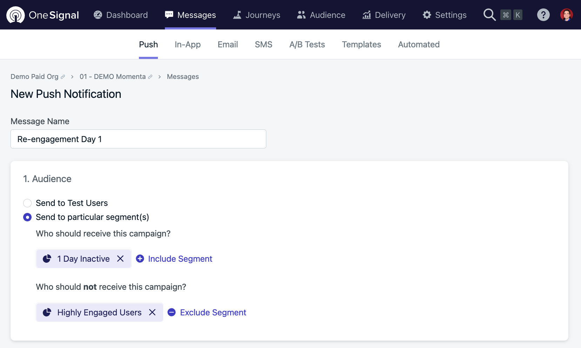Viewport: 581px width, 348px height.
Task: Switch to the In-App tab
Action: pos(188,45)
